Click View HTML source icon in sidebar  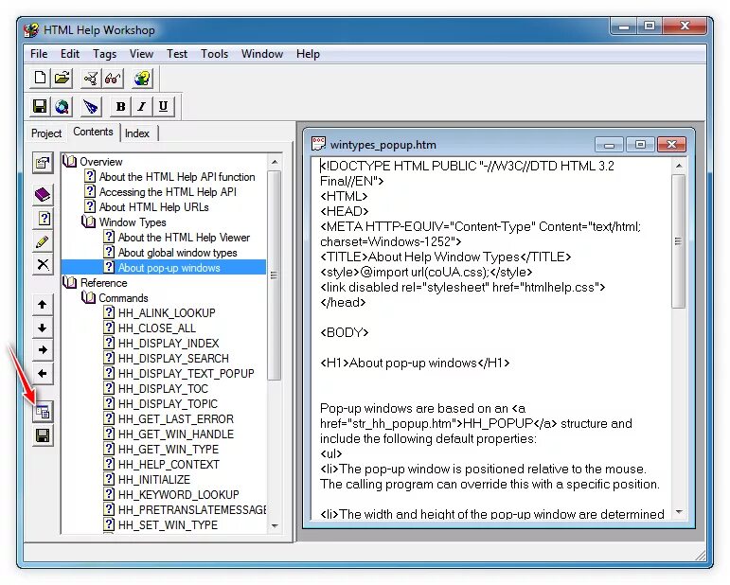(43, 413)
